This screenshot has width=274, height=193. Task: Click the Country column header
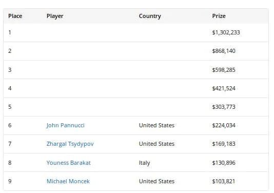point(150,16)
